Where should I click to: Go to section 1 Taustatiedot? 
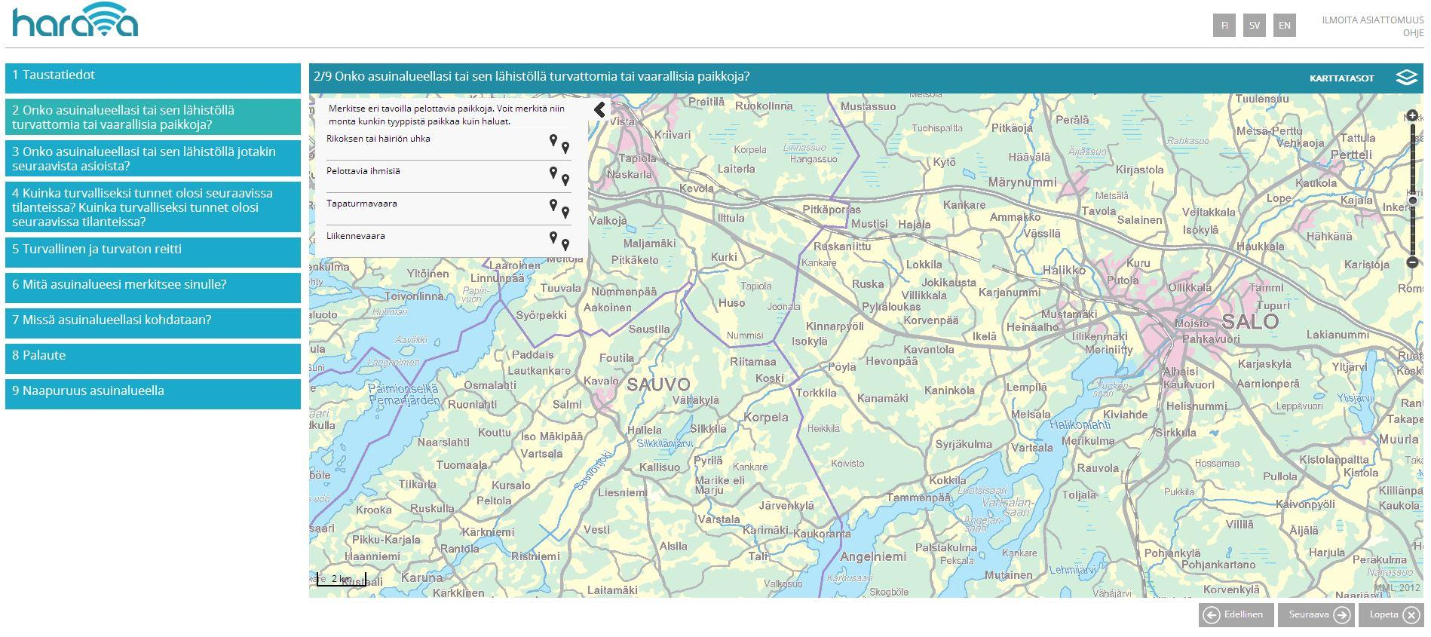click(x=153, y=78)
